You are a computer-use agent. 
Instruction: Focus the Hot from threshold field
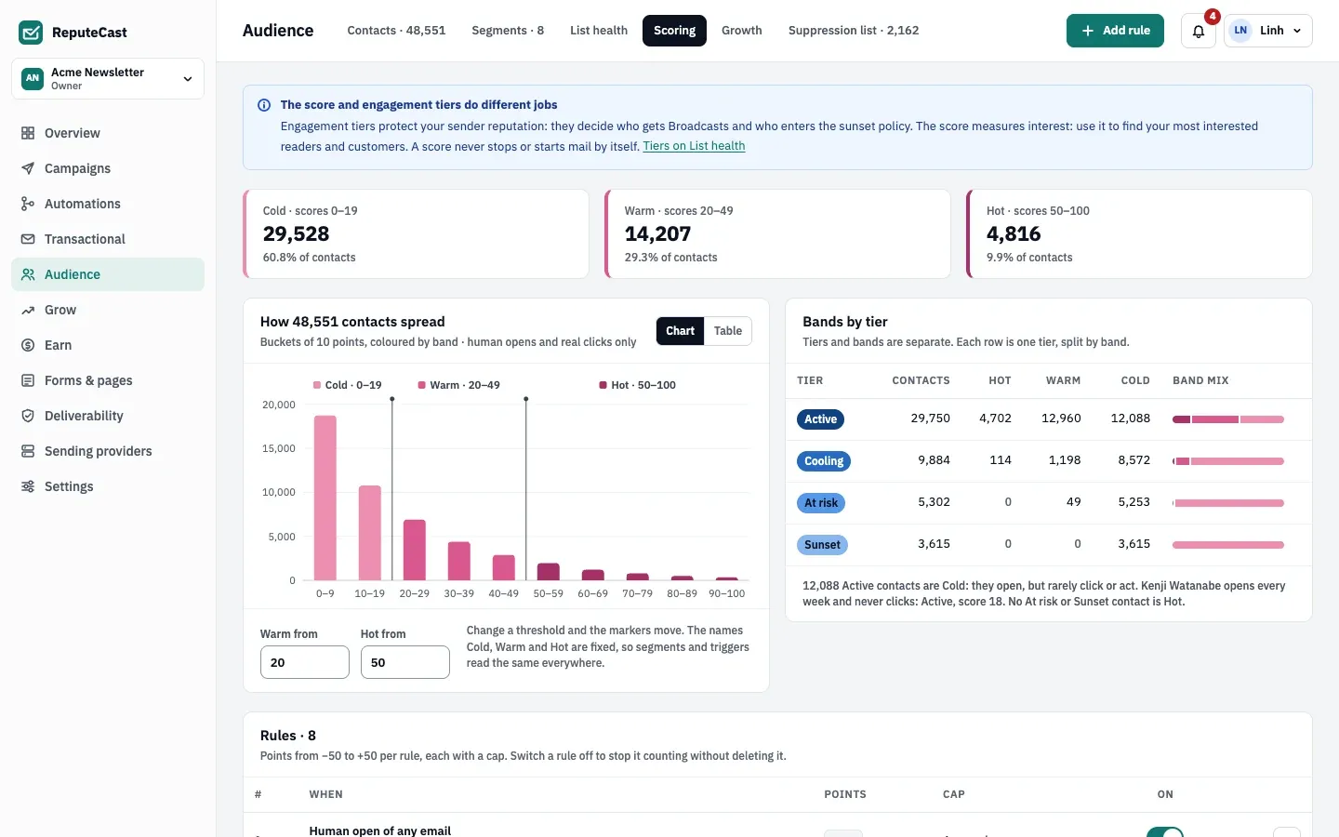click(x=405, y=662)
